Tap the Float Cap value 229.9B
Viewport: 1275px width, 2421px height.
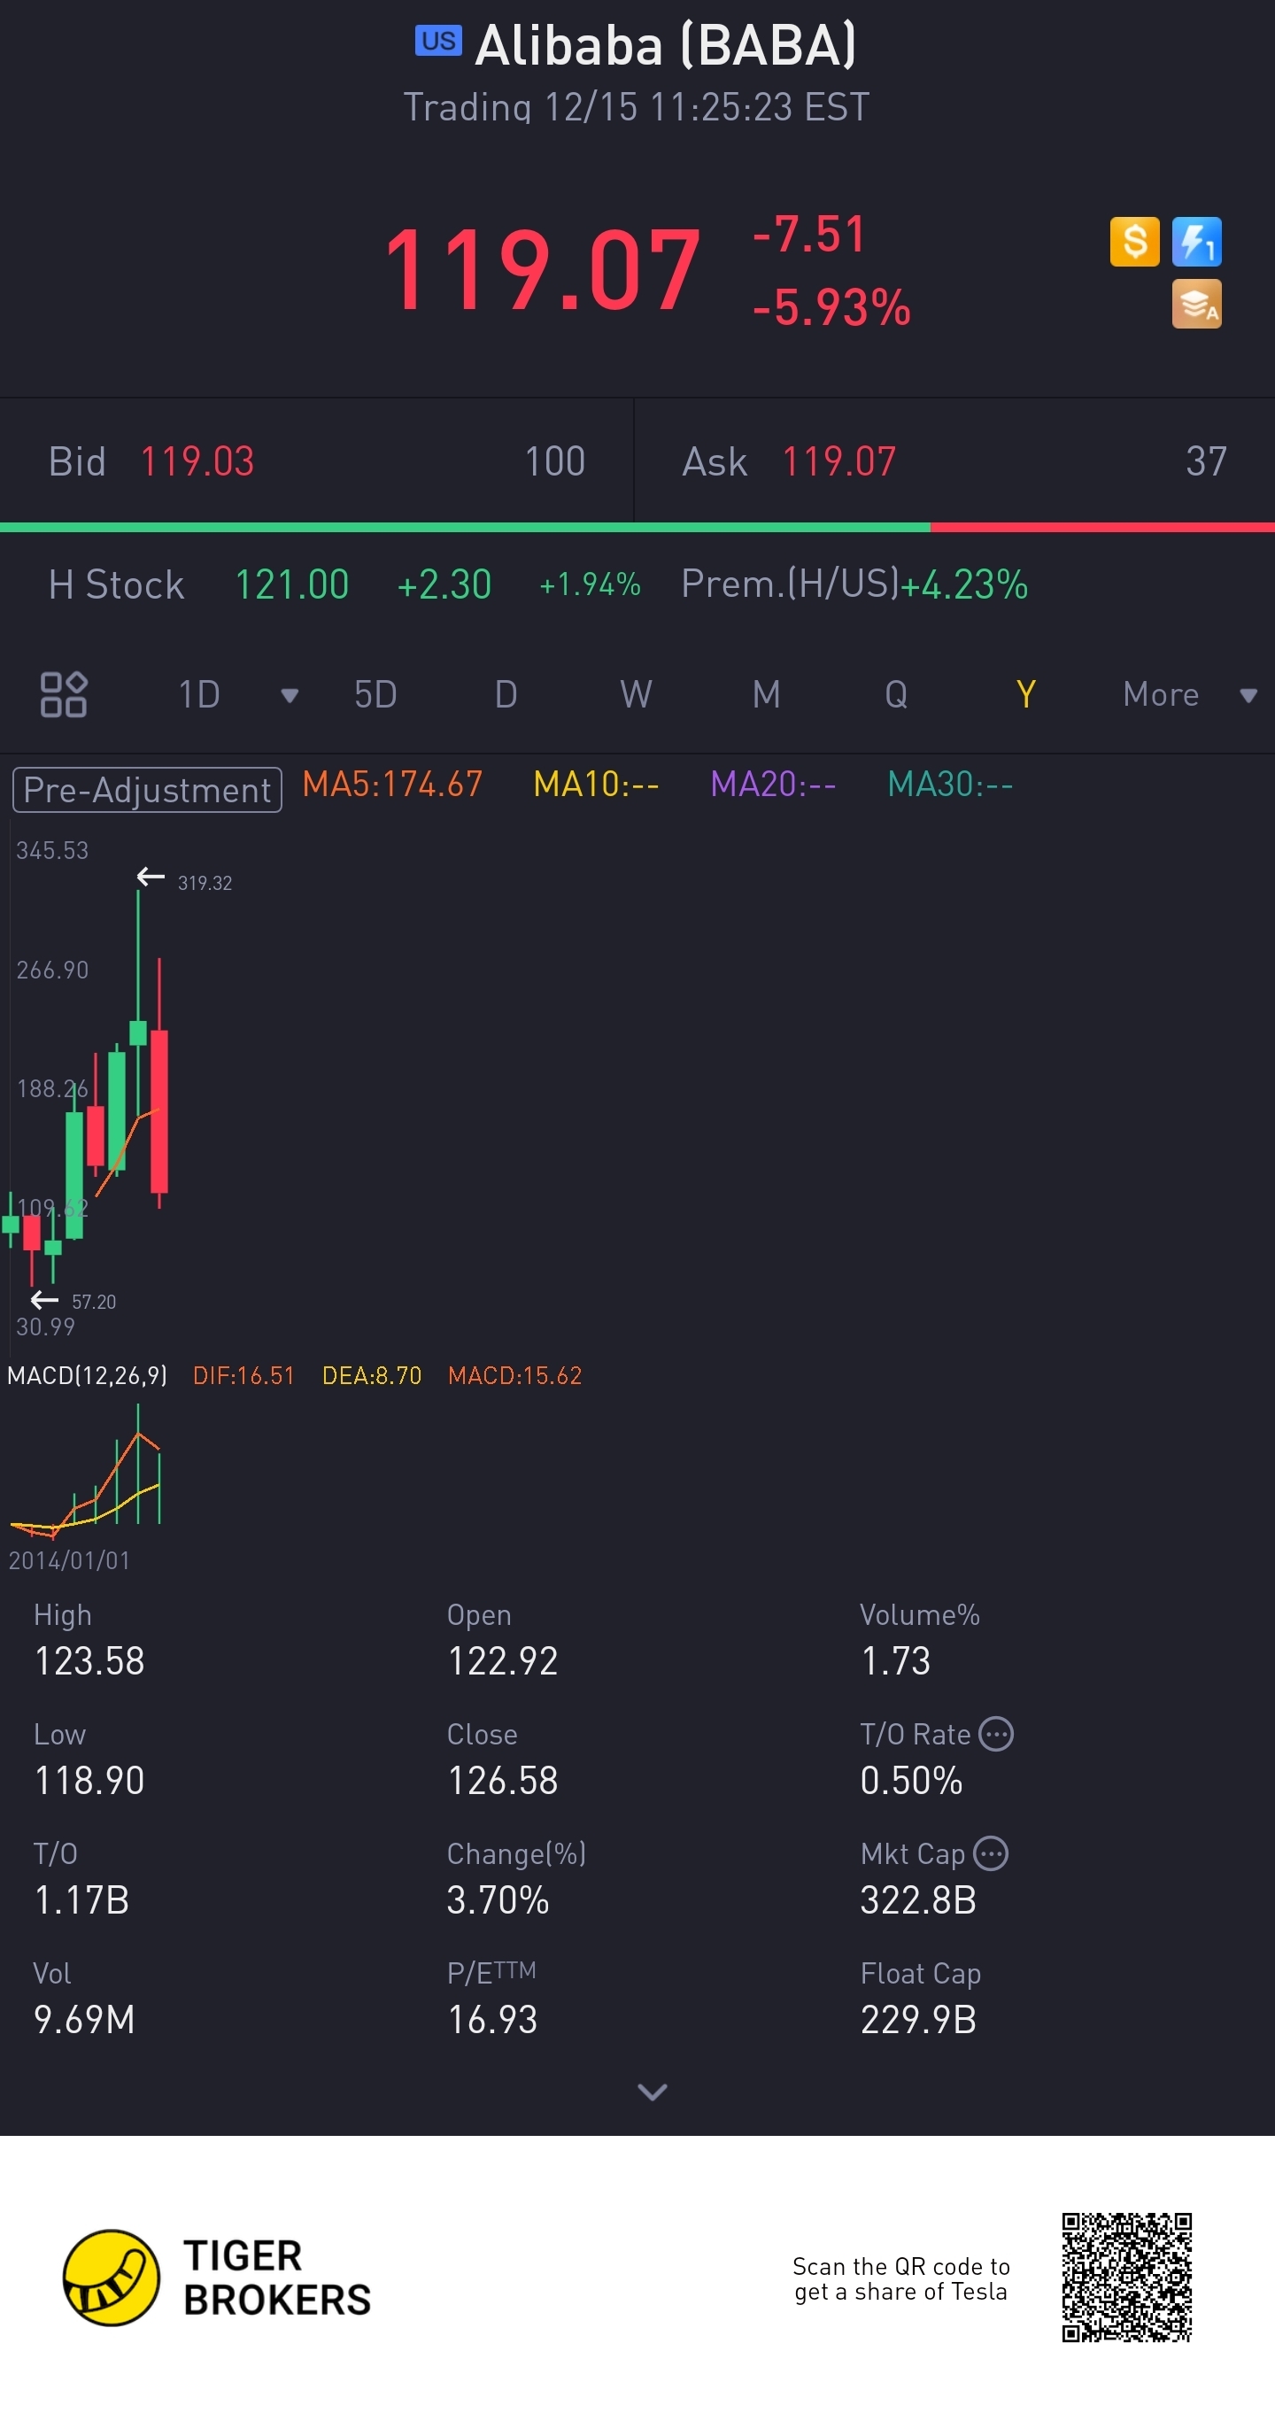(x=919, y=2020)
